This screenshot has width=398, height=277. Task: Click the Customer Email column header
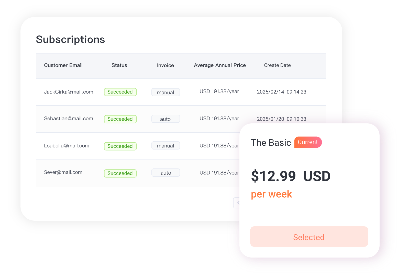click(x=63, y=65)
